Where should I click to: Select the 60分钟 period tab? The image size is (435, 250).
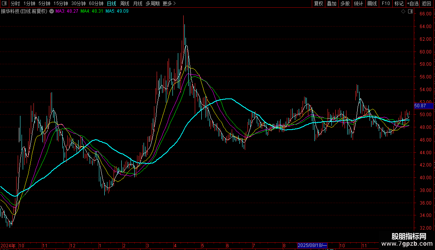coord(96,3)
